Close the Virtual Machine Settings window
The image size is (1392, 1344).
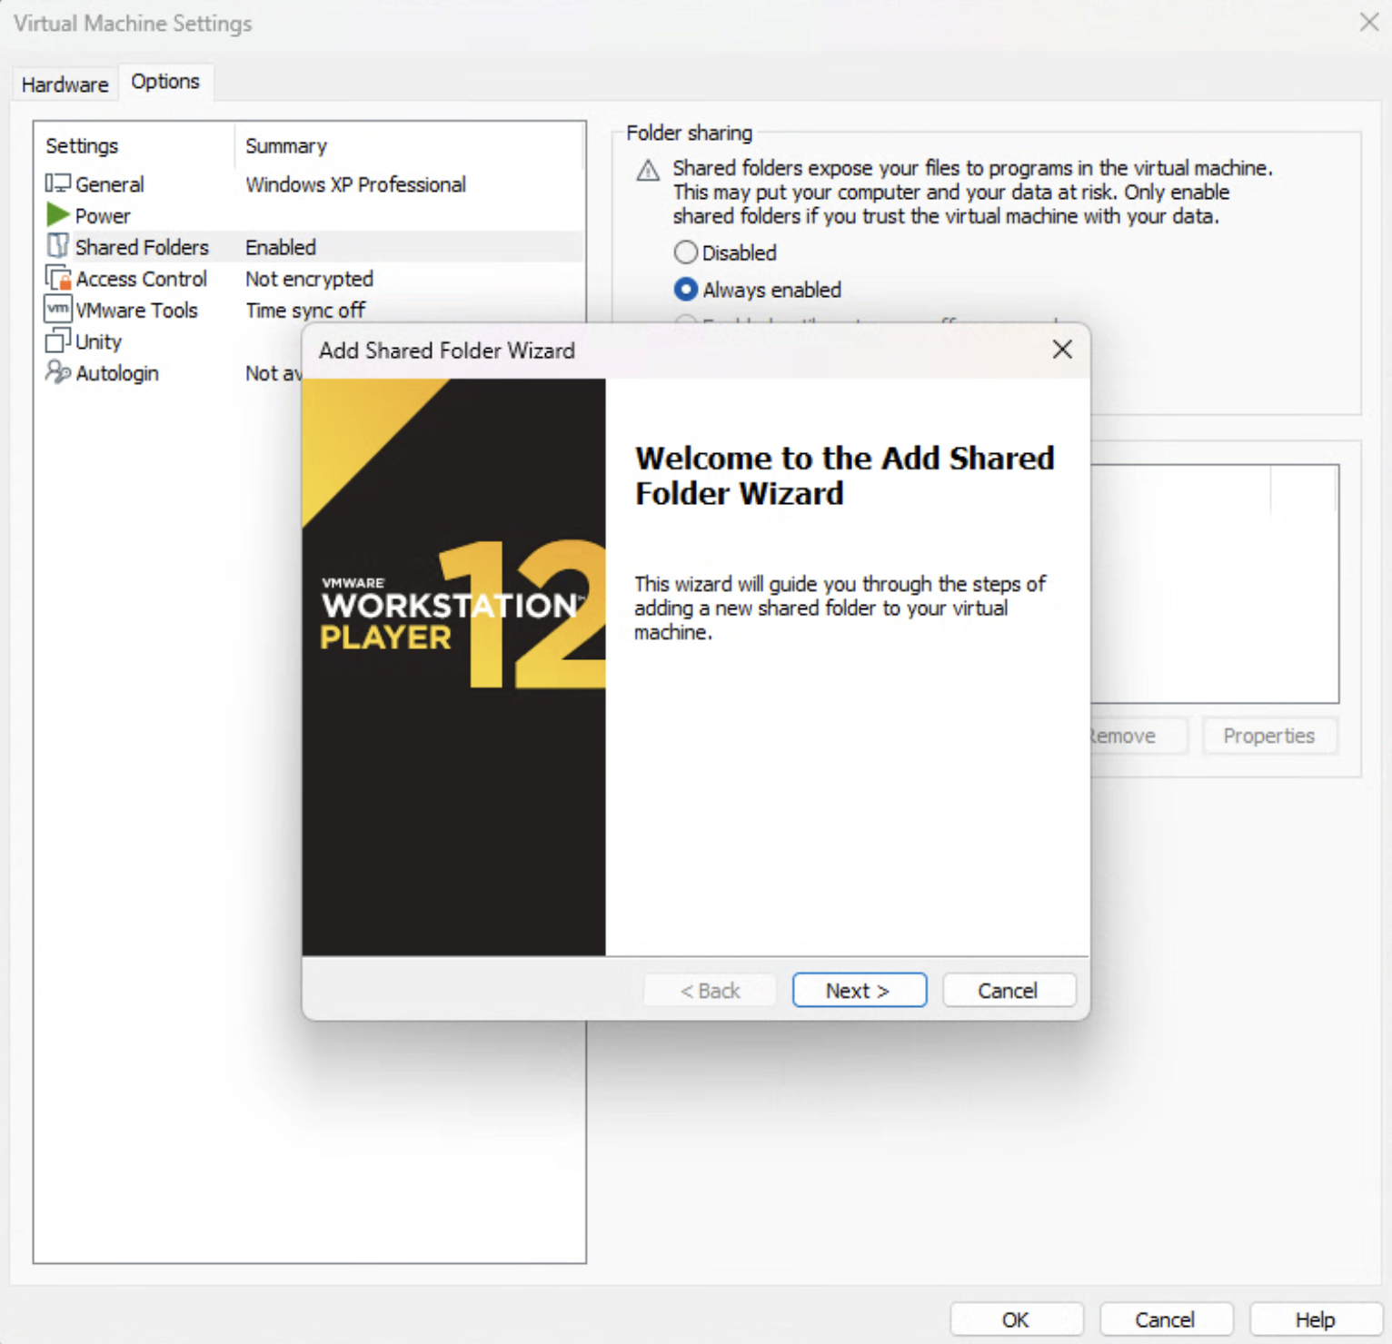pos(1369,22)
